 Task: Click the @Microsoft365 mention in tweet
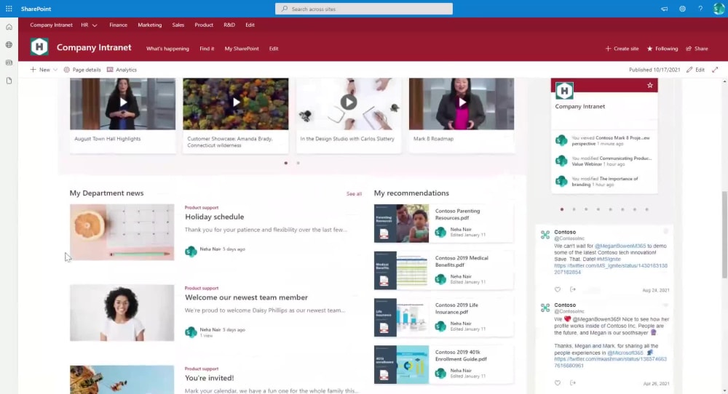[625, 353]
